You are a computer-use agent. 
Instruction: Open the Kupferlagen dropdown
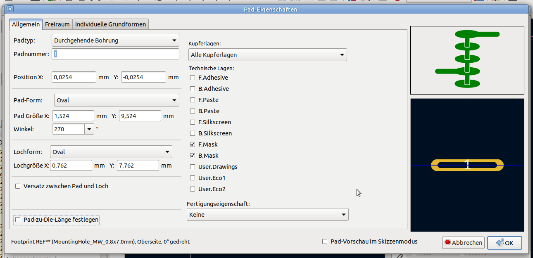click(x=267, y=54)
